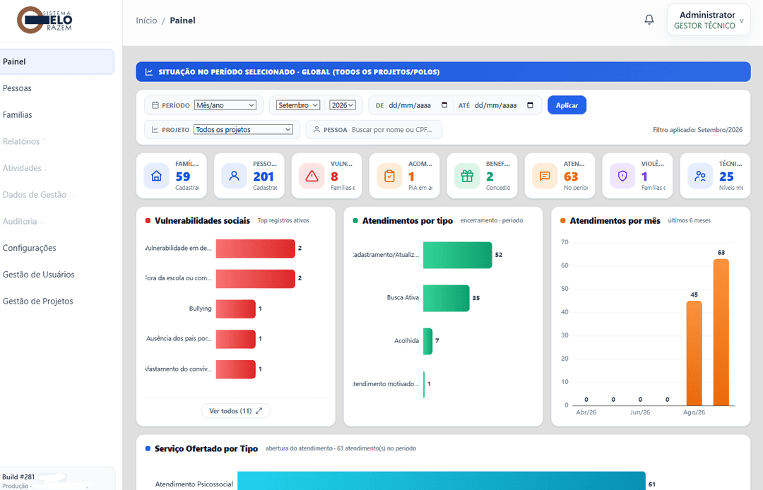Viewport: 763px width, 490px height.
Task: Click the person icon on Pessoas card
Action: 234,176
